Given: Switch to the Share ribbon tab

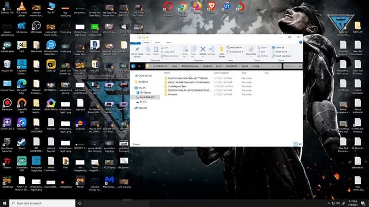Looking at the screenshot, I should tap(157, 43).
